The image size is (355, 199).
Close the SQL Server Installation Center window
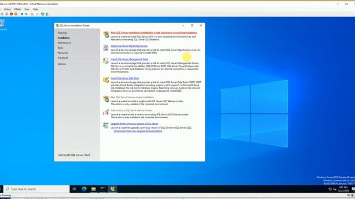pos(201,25)
